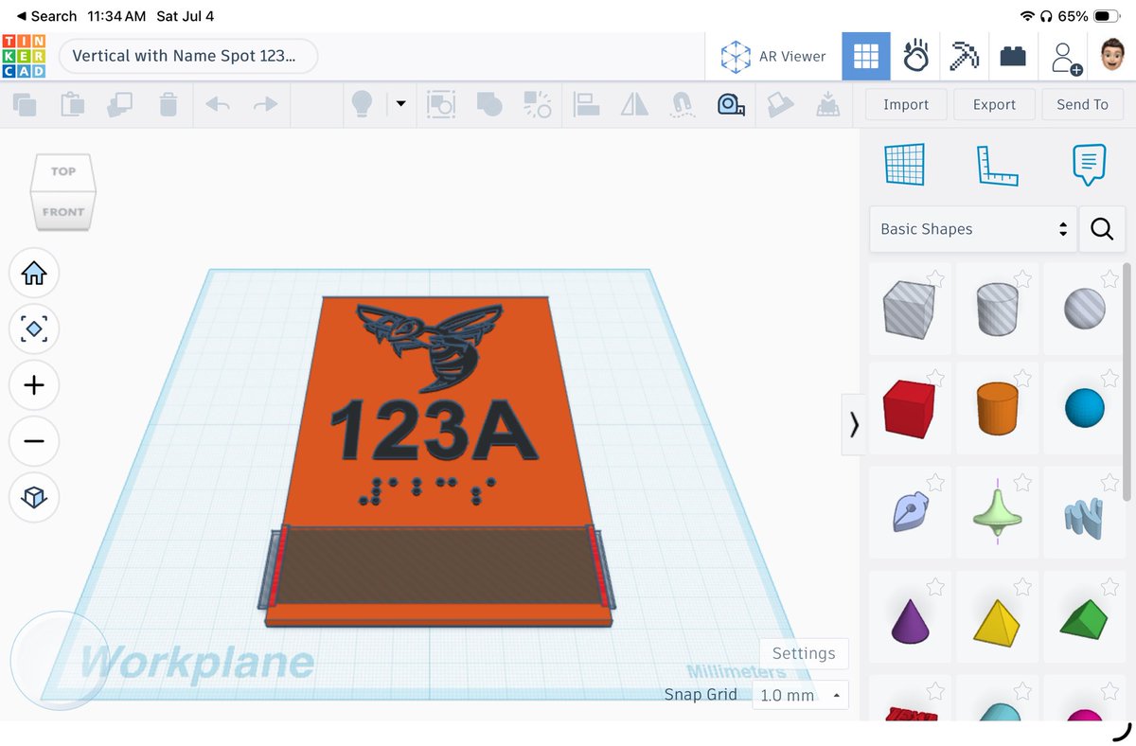Viewport: 1136px width, 746px height.
Task: Click the Group shapes icon
Action: pyautogui.click(x=489, y=104)
